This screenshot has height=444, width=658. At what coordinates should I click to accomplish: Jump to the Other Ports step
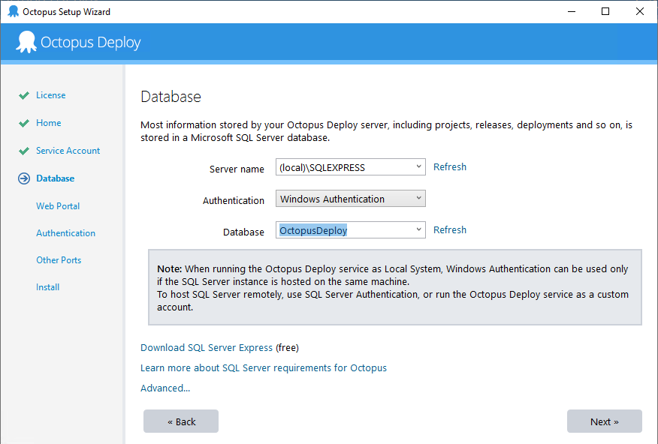click(x=59, y=260)
